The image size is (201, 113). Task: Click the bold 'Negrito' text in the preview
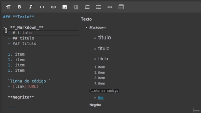pos(95,105)
